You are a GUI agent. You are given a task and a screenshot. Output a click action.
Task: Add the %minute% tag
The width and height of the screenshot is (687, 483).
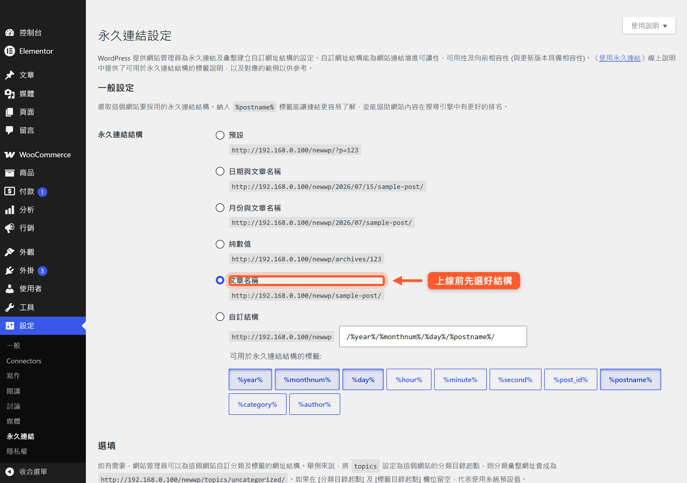460,379
